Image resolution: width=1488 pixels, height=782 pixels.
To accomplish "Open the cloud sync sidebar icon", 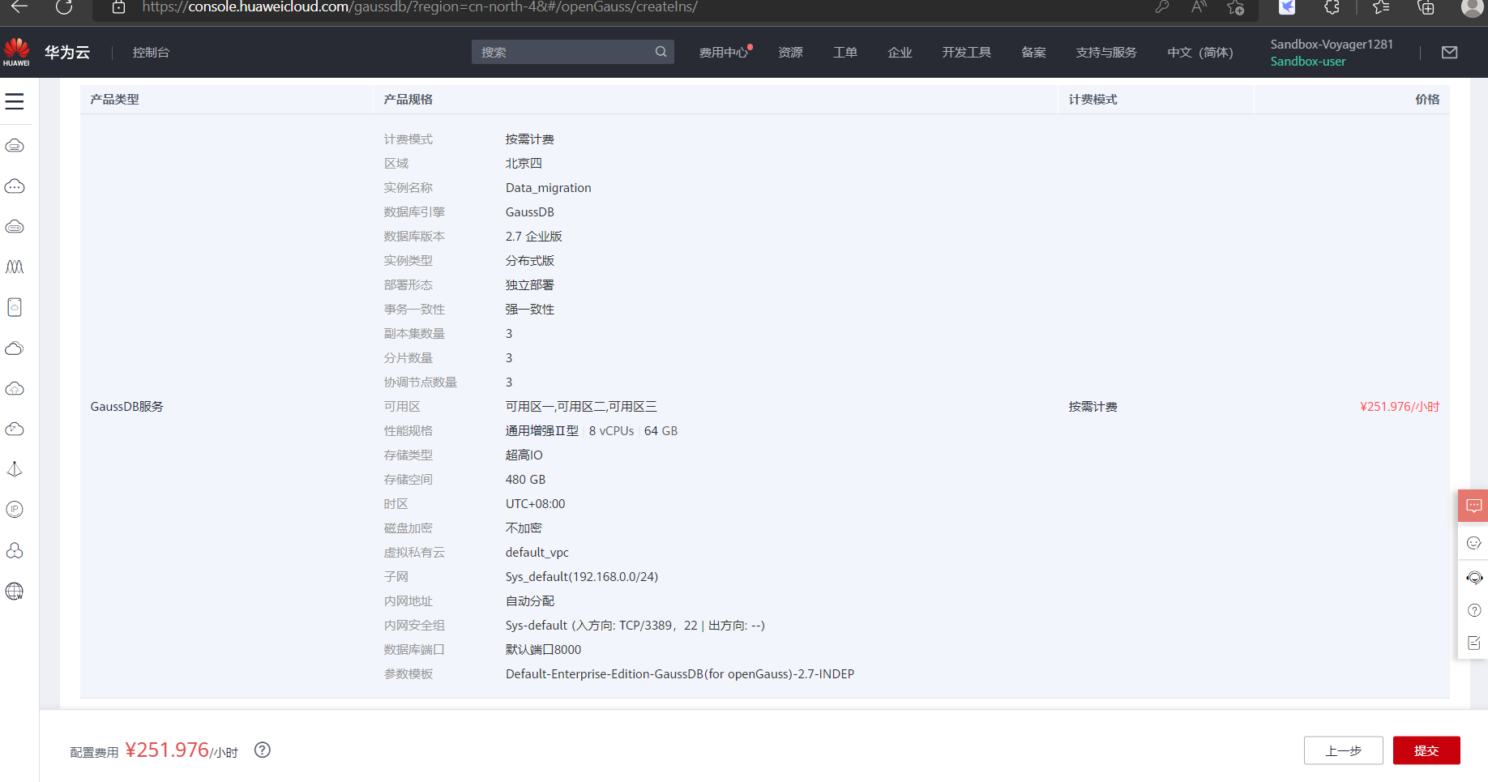I will coord(15,429).
